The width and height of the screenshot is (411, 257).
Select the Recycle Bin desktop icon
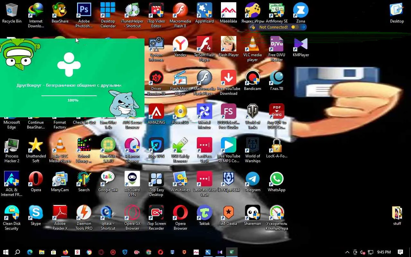[12, 13]
